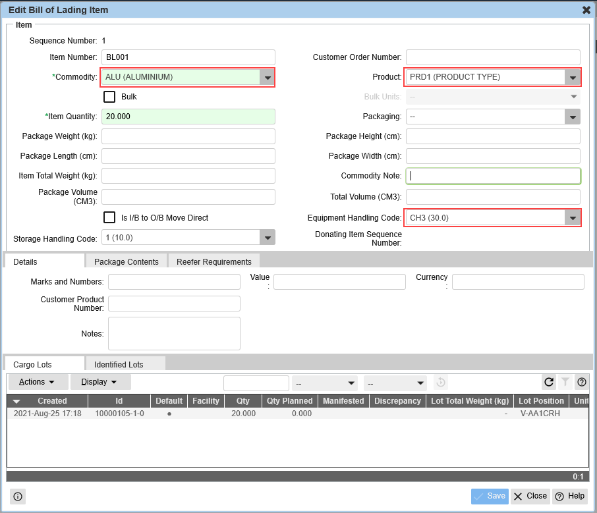The width and height of the screenshot is (597, 513).
Task: Expand the Packaging dropdown
Action: [x=573, y=117]
